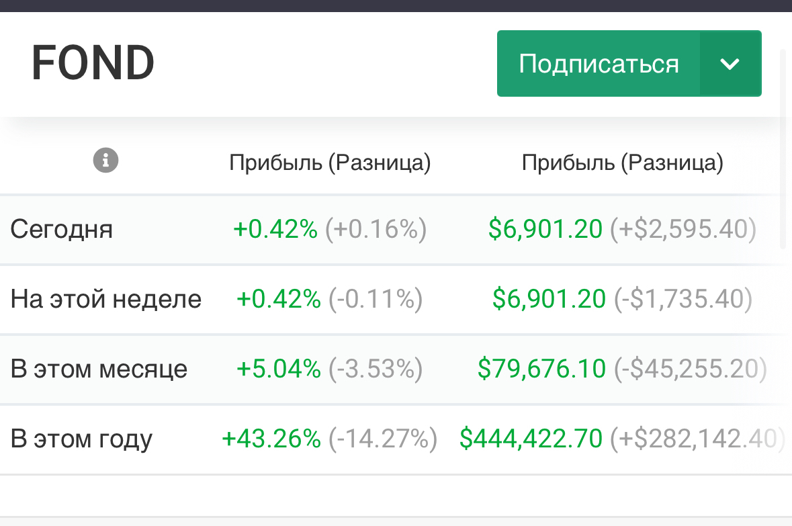Click today's +0.42% gain value

[x=275, y=230]
